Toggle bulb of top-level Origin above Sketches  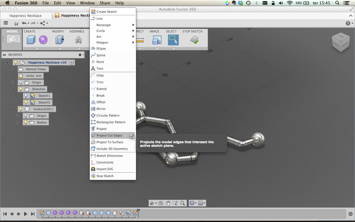coord(21,82)
